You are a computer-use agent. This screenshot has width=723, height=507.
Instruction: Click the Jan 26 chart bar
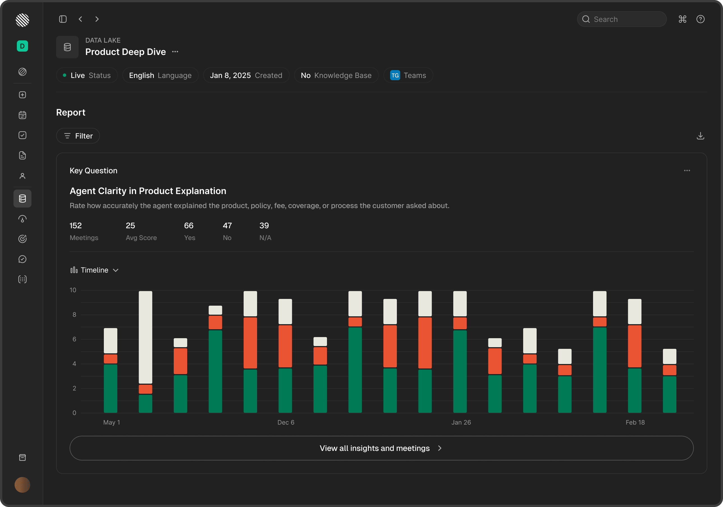click(460, 352)
